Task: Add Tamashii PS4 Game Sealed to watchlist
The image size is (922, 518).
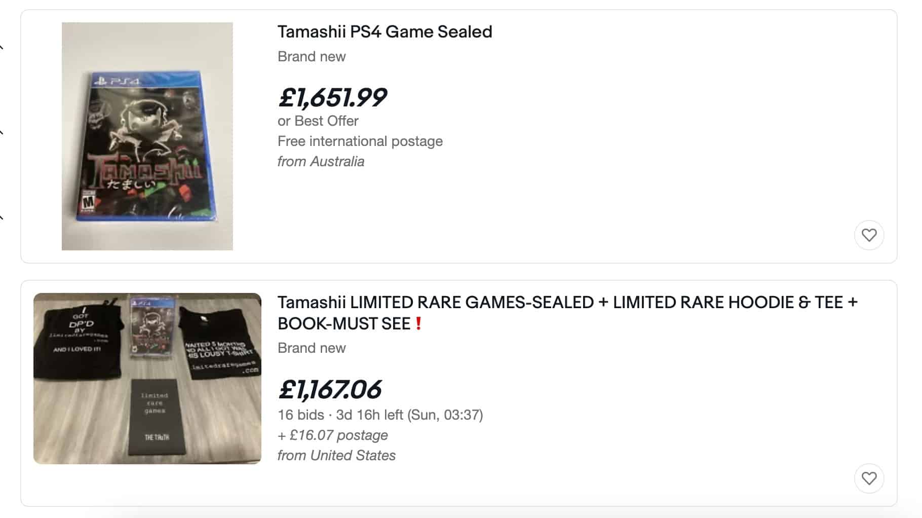Action: tap(869, 235)
